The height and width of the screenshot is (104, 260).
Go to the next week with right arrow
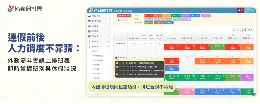238,30
